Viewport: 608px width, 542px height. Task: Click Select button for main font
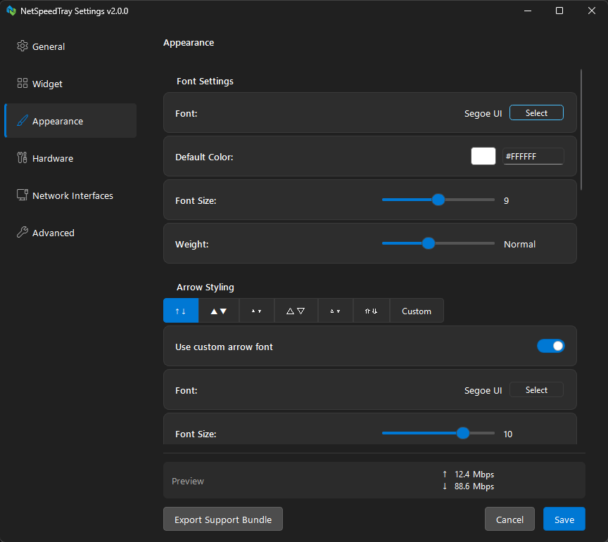536,112
